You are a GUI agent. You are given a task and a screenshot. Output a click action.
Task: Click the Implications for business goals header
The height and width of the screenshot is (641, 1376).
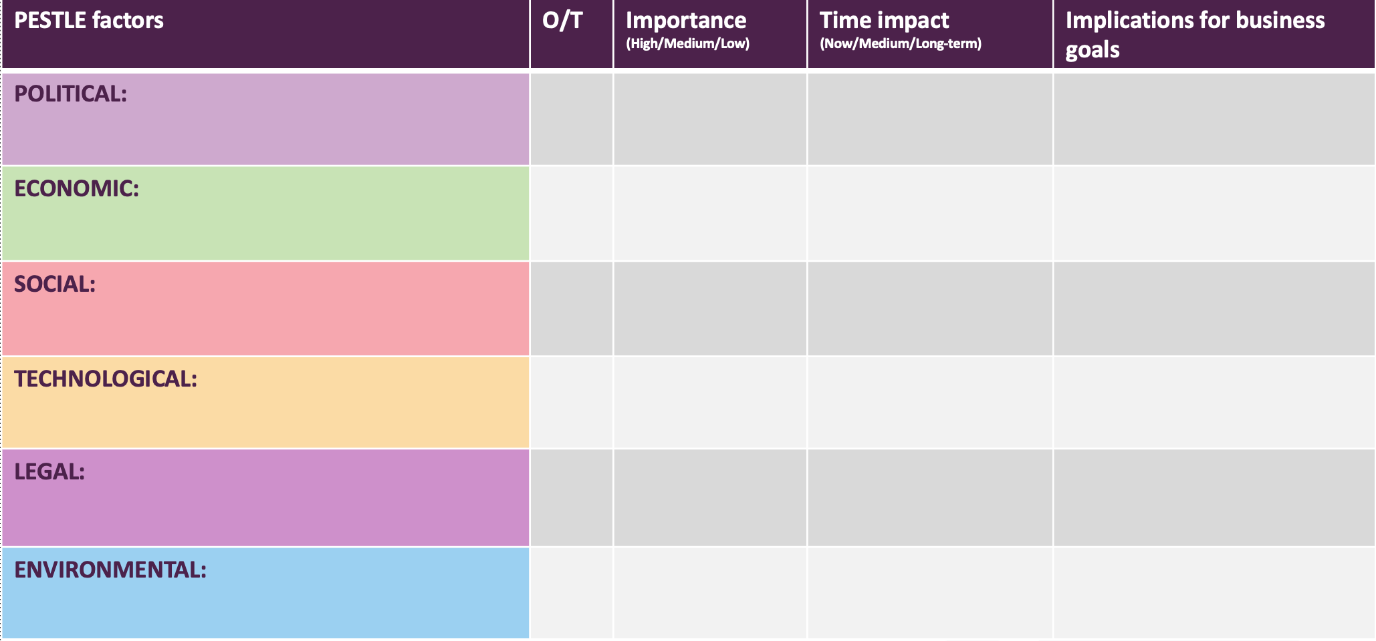tap(1214, 33)
